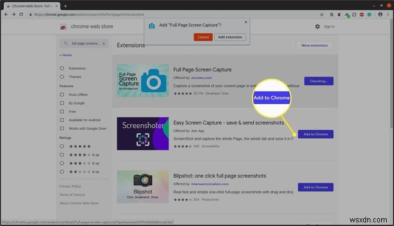The width and height of the screenshot is (394, 226).
Task: Click the Checking... button for Full Page Screen Capture
Action: coord(319,81)
